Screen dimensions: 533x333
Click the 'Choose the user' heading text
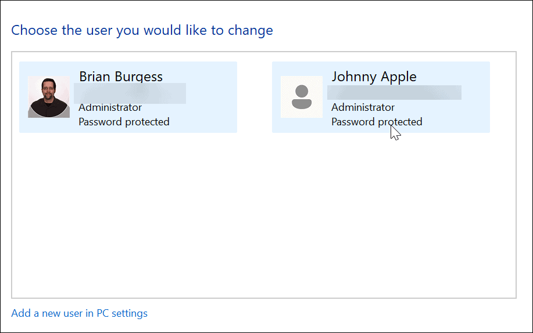pos(142,30)
